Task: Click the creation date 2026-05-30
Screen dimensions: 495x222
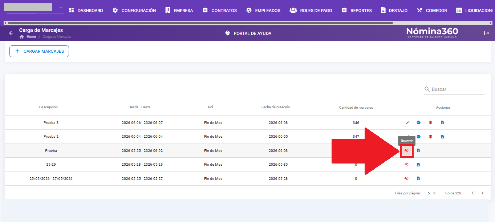Action: pyautogui.click(x=278, y=165)
